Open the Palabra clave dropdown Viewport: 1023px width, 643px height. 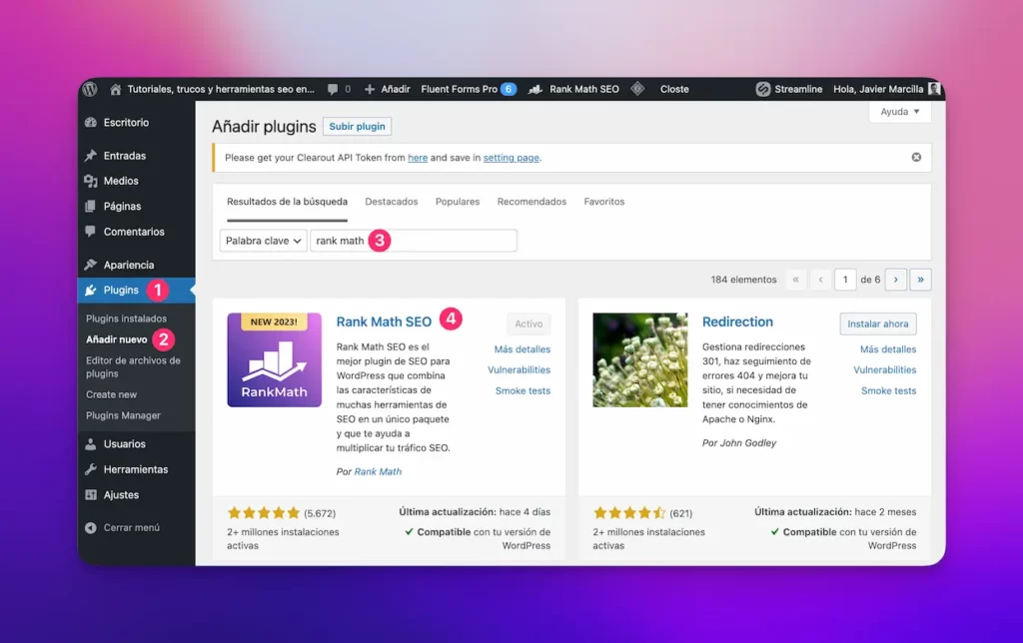pos(262,241)
